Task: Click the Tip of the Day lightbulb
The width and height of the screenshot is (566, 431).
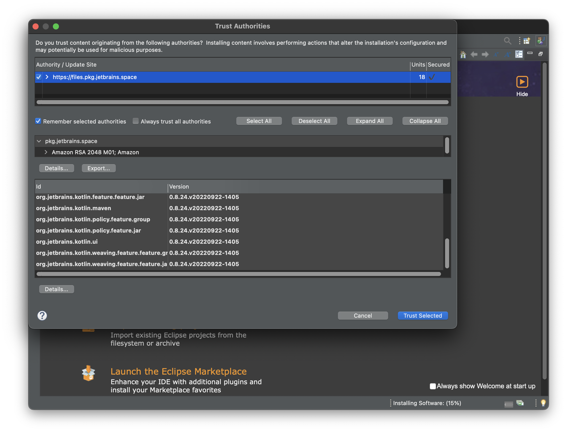Action: (x=543, y=403)
